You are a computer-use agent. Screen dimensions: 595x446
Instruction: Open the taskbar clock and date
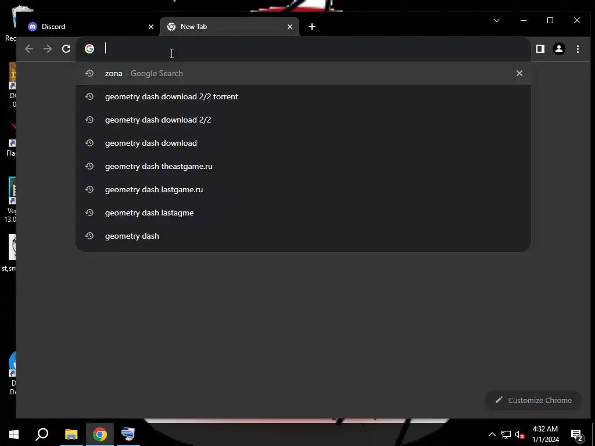pyautogui.click(x=546, y=434)
